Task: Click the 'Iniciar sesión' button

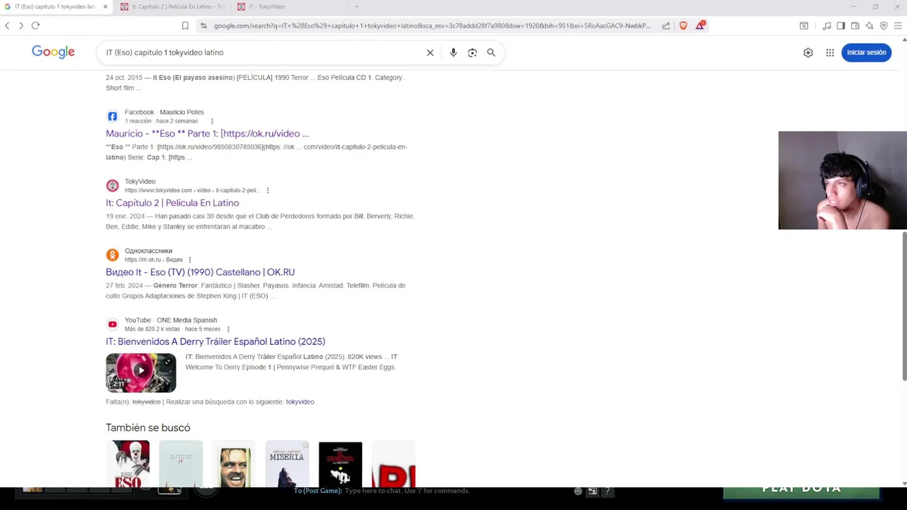Action: pos(866,52)
